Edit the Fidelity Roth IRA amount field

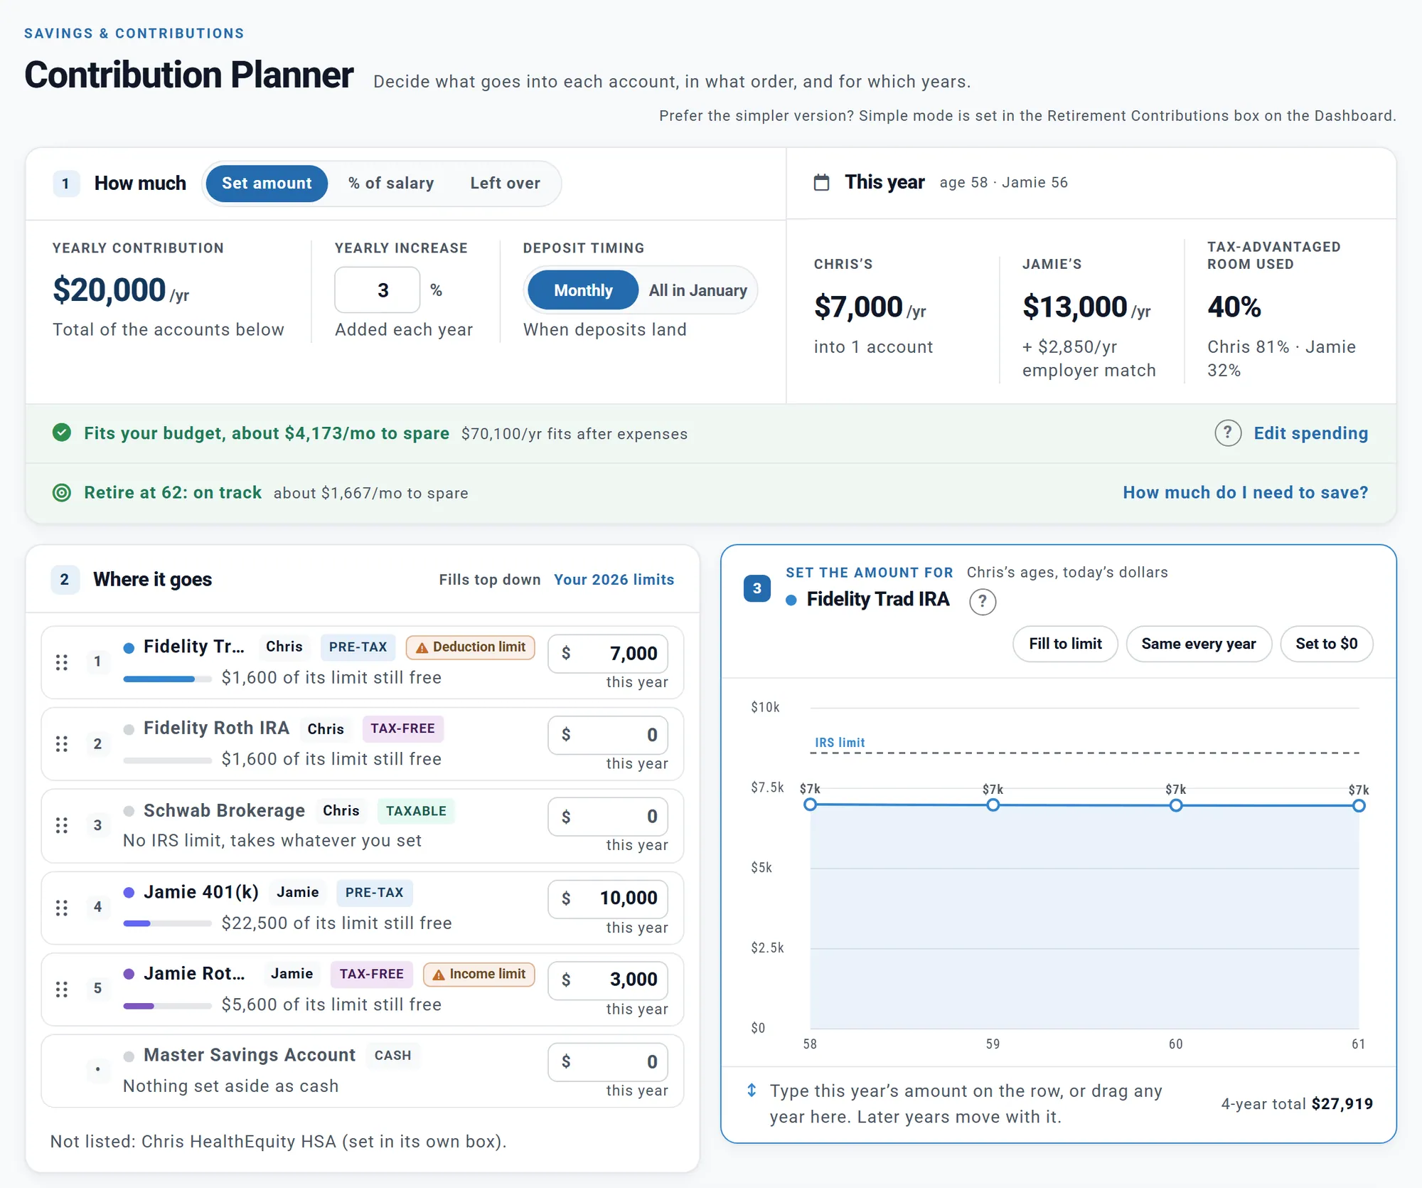tap(608, 735)
